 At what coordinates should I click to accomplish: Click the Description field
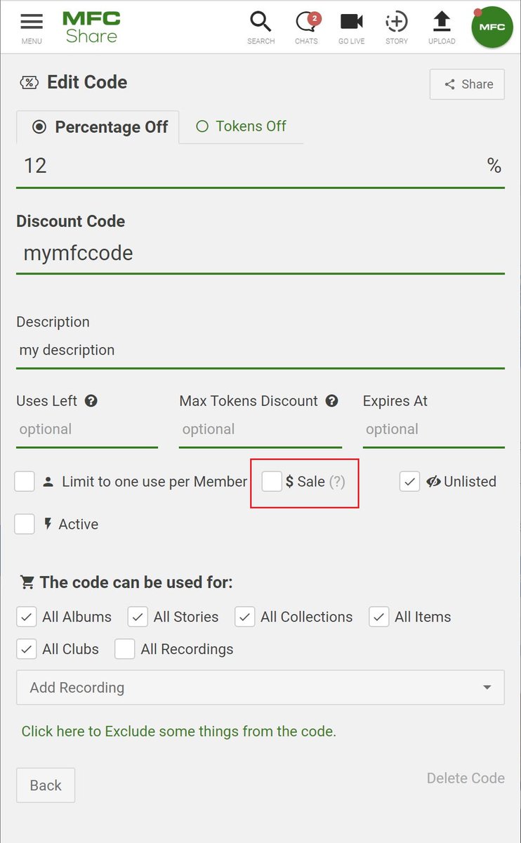(x=260, y=351)
